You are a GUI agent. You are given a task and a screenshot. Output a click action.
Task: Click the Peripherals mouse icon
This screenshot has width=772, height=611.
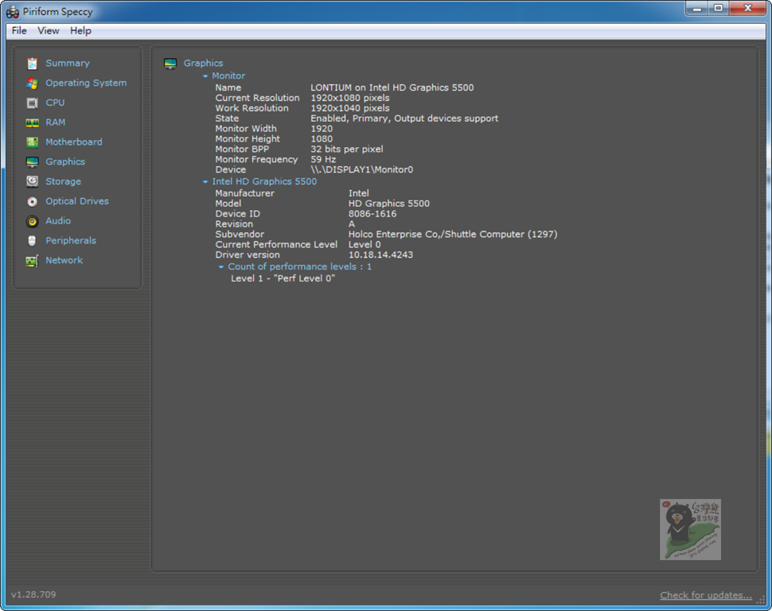pyautogui.click(x=32, y=241)
